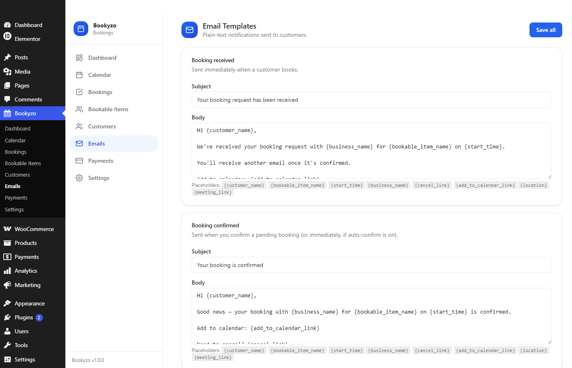The height and width of the screenshot is (368, 572).
Task: Open Dashboard in Bookyzo WP submenu
Action: click(x=18, y=128)
